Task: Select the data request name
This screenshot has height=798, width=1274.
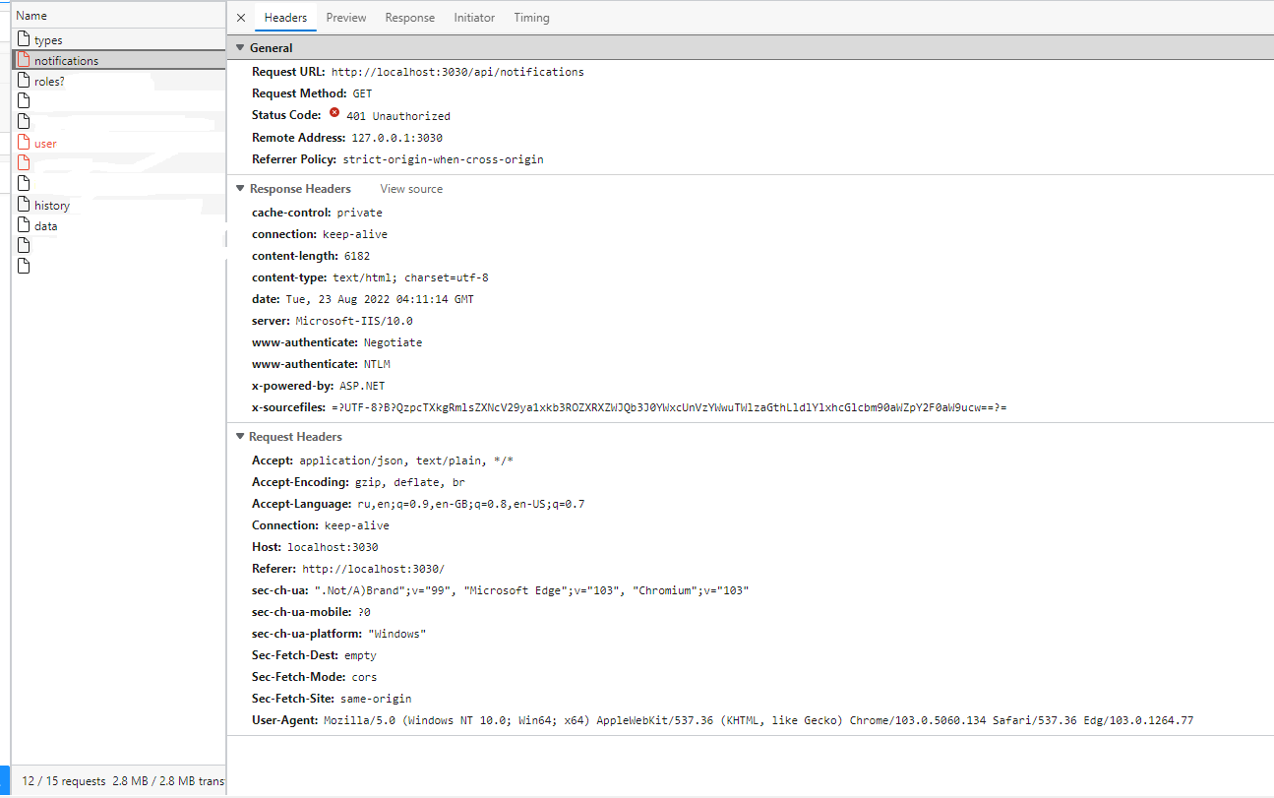Action: [x=46, y=226]
